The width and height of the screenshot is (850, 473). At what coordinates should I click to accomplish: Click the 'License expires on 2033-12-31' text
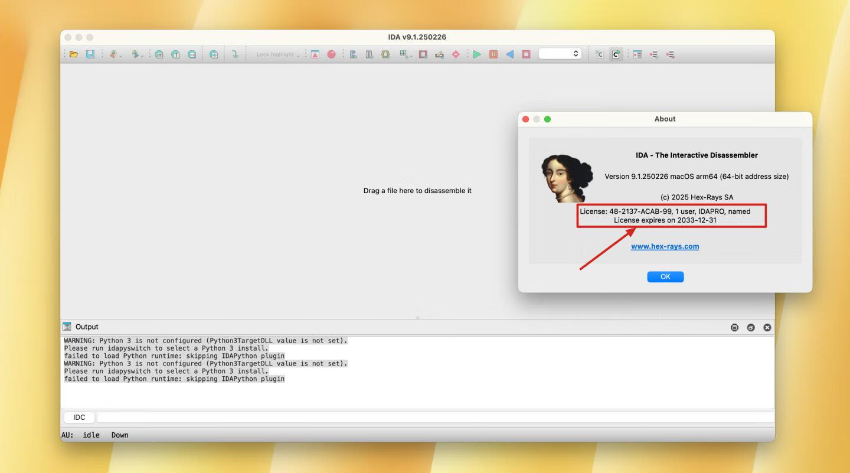tap(665, 220)
